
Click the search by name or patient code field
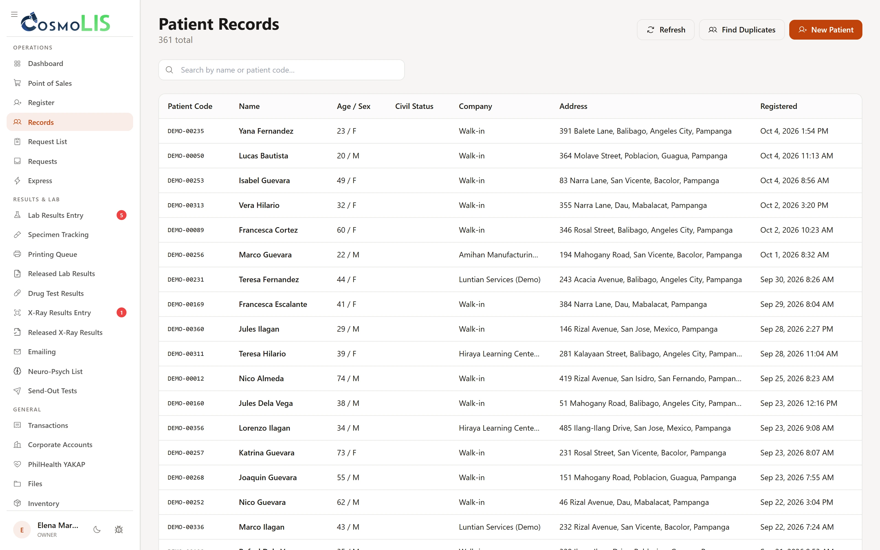[x=281, y=70]
